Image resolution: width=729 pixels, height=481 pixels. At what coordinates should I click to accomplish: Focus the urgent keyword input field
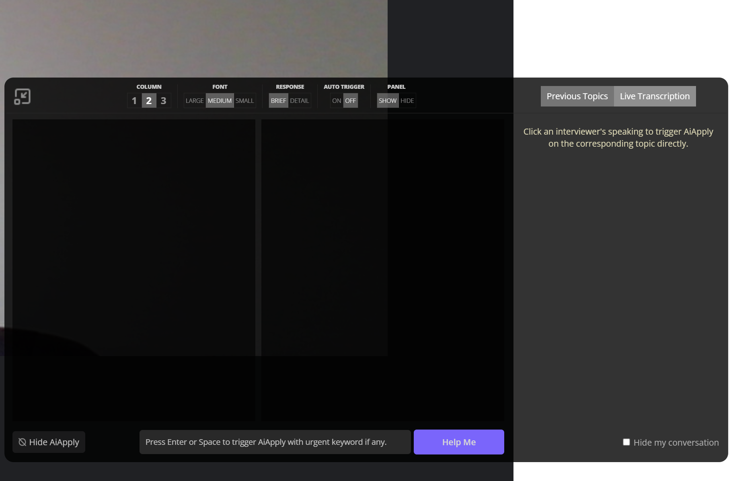[275, 442]
